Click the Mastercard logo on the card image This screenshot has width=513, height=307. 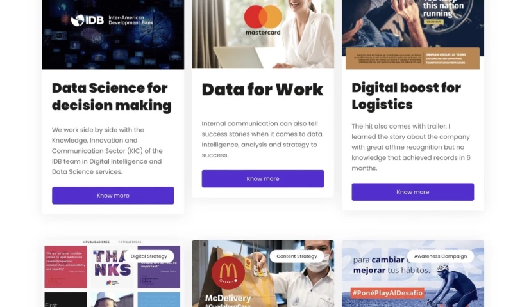tap(263, 20)
